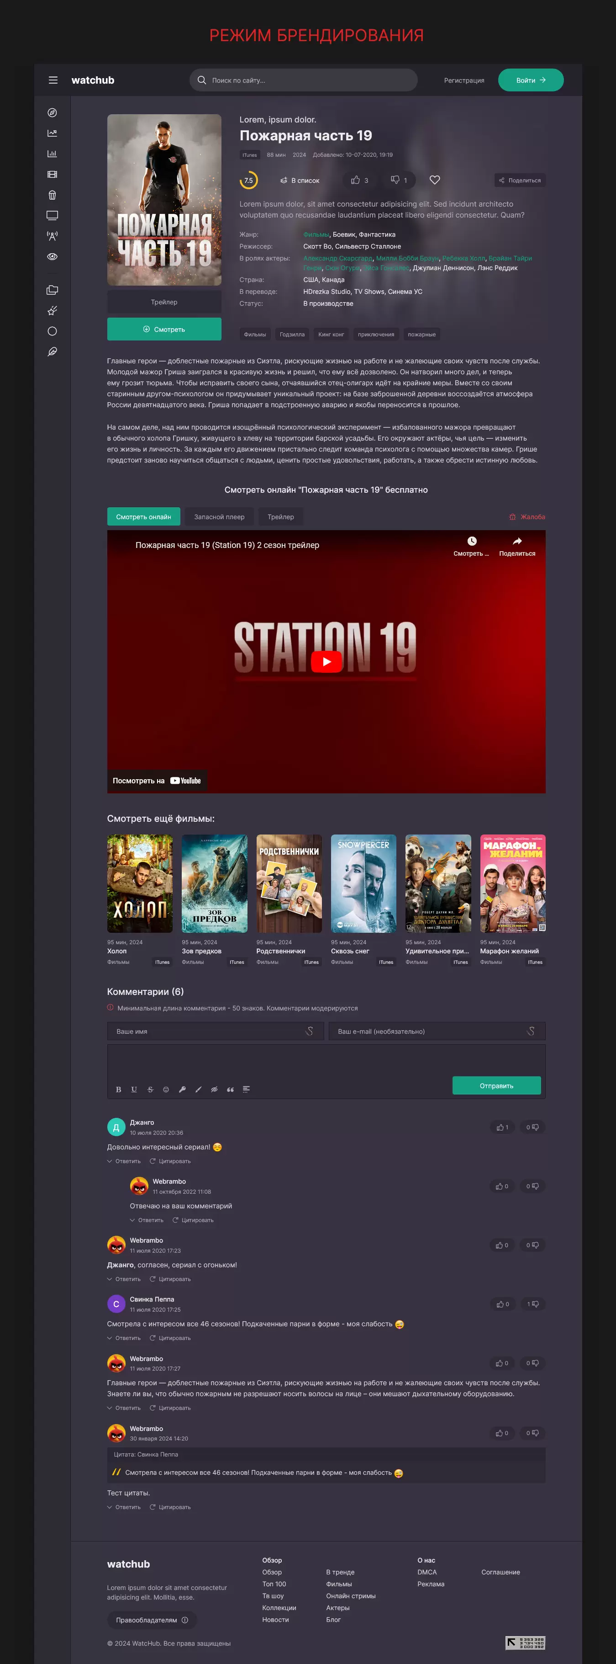
Task: Switch to the 'Запасной плеер' tab
Action: (x=220, y=517)
